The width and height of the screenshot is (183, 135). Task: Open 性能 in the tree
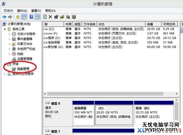[x=20, y=54]
